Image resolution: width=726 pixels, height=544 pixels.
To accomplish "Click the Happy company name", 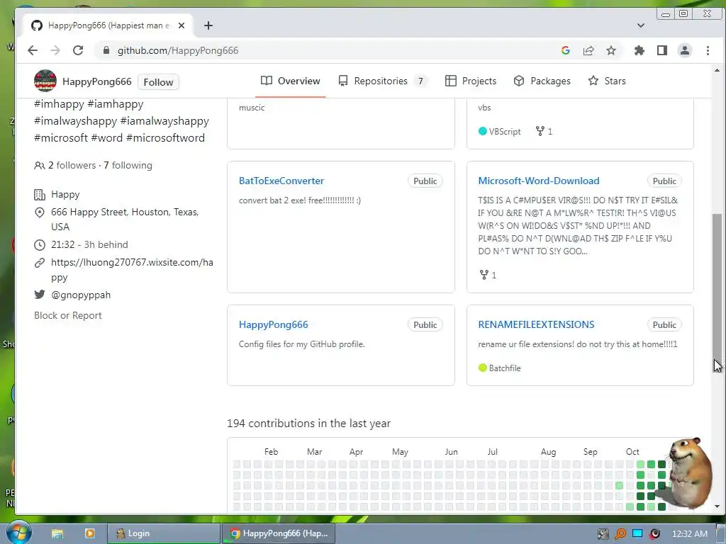I will pos(65,194).
